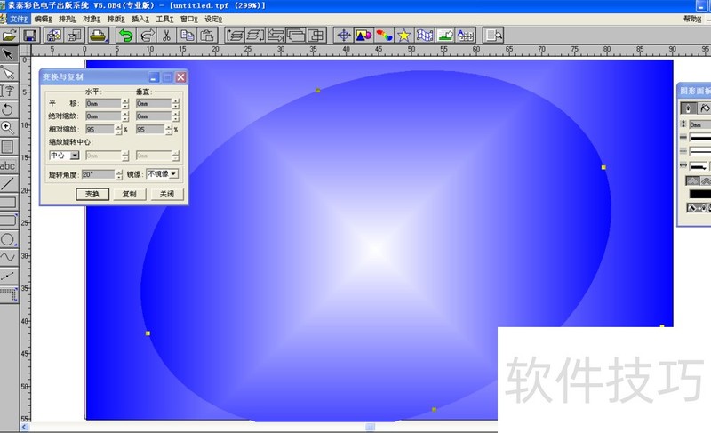Open the 中心 rotation center dropdown
711x433 pixels.
click(75, 156)
